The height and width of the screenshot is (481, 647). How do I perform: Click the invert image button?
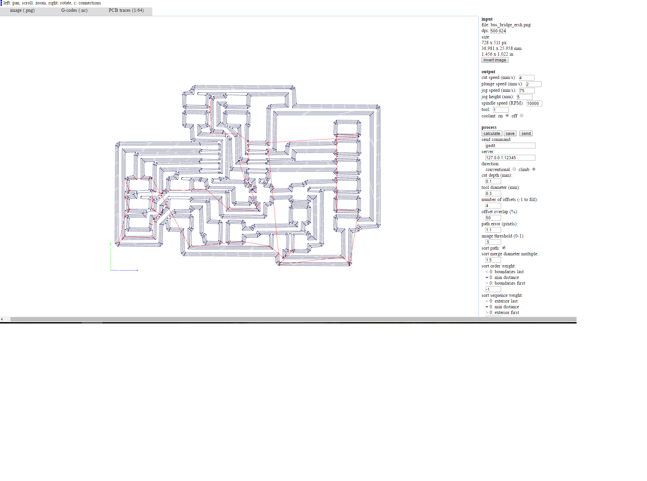(494, 60)
